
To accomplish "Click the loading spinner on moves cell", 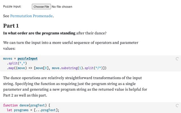I will (177, 59).
